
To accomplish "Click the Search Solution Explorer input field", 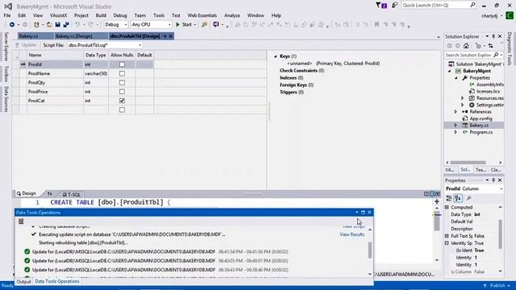I will pos(469,55).
